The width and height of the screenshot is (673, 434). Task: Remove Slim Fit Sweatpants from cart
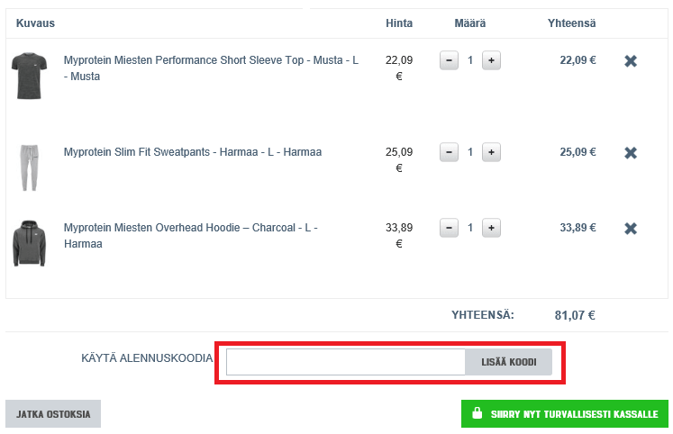coord(631,153)
